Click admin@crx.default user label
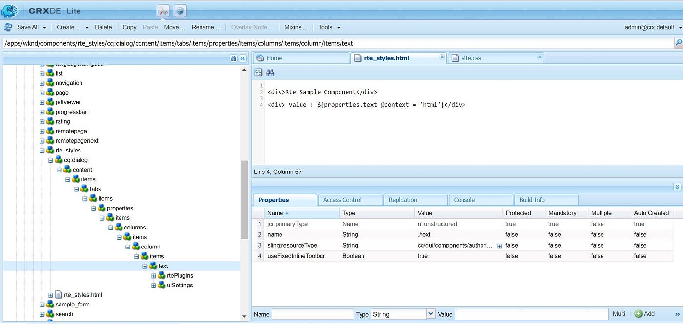The height and width of the screenshot is (324, 683). coord(649,27)
